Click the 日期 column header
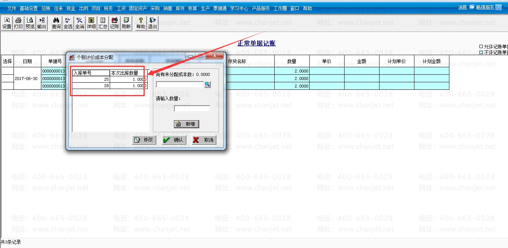 coord(27,61)
